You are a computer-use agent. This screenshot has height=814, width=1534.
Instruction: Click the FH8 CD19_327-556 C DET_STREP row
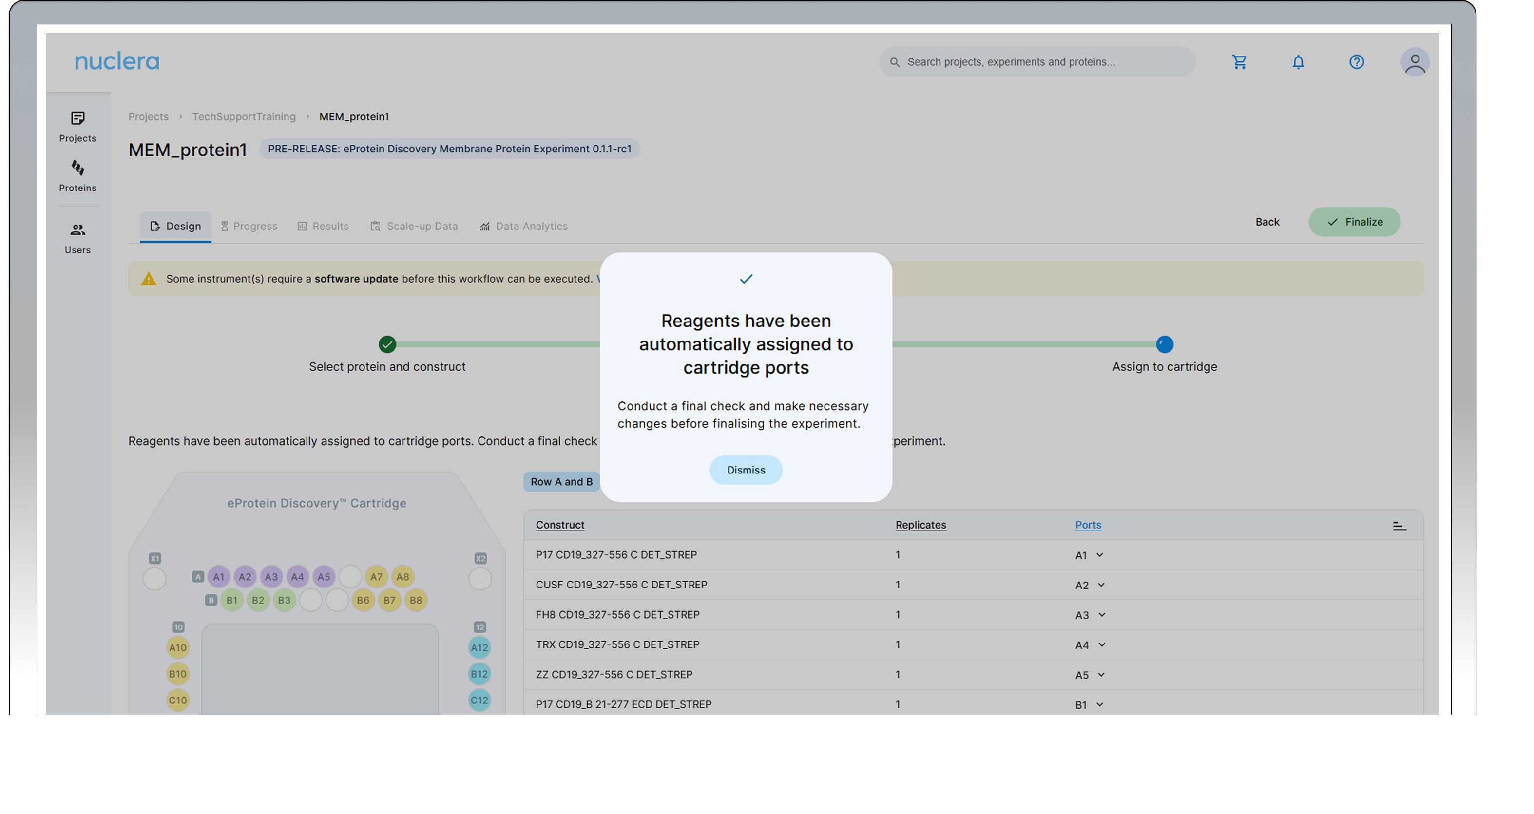click(973, 615)
